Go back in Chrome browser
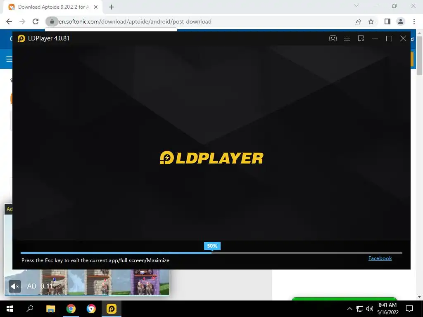Image resolution: width=423 pixels, height=317 pixels. (x=9, y=21)
